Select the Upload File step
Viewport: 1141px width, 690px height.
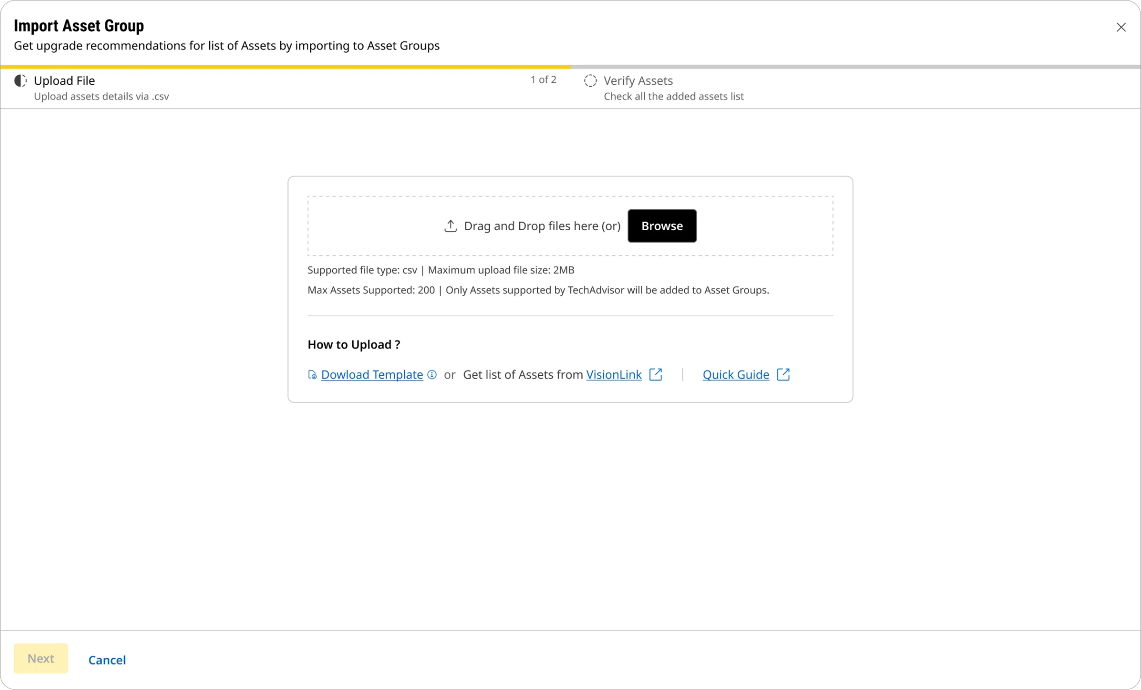coord(285,88)
